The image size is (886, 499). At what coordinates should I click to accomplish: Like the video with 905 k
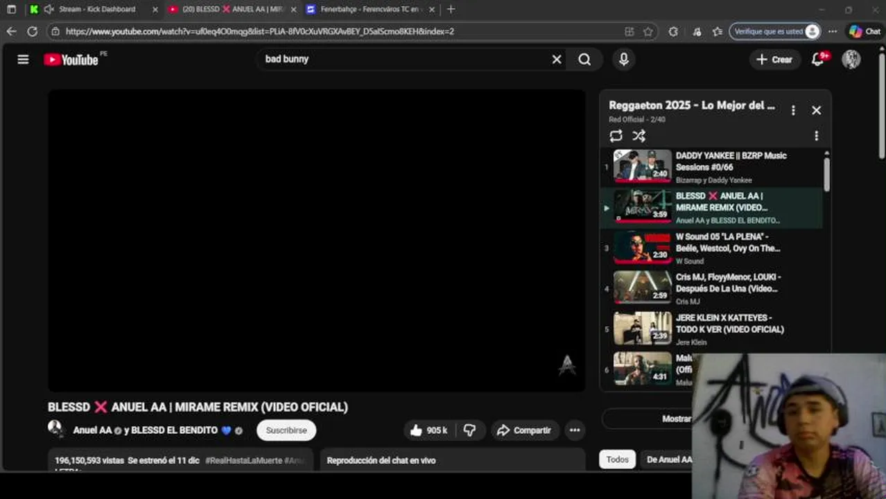click(428, 430)
